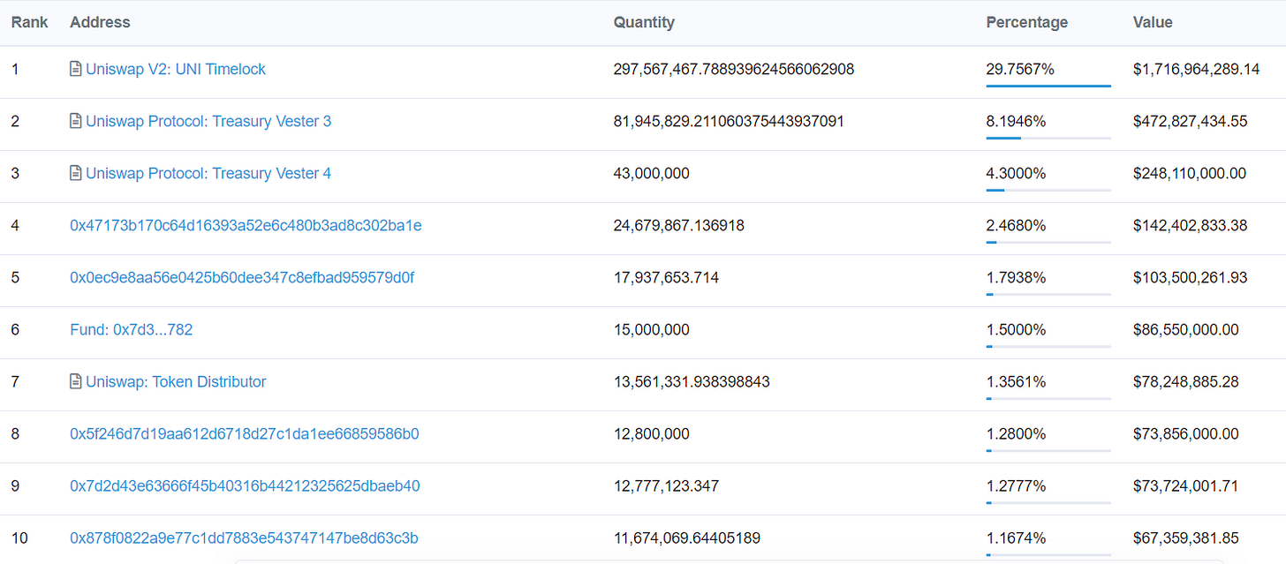Select quantity 15,000,000
This screenshot has height=564, width=1286.
(x=652, y=329)
